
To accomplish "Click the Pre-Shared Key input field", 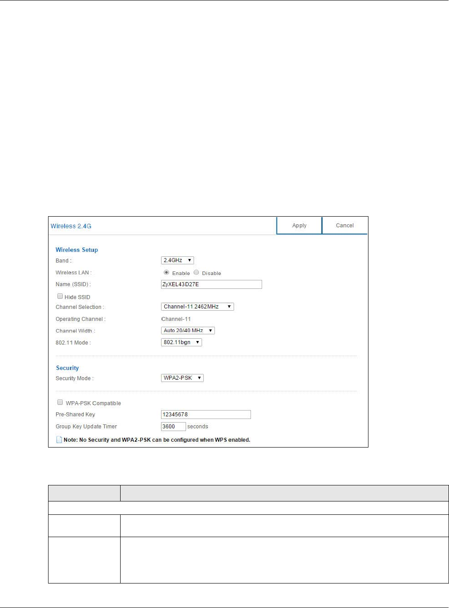I will click(206, 415).
